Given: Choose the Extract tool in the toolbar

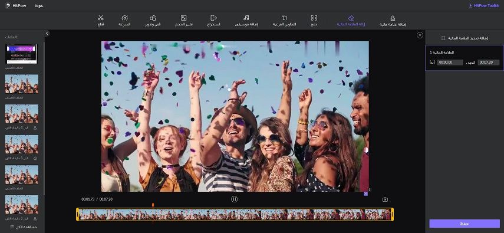Looking at the screenshot, I should pyautogui.click(x=213, y=20).
